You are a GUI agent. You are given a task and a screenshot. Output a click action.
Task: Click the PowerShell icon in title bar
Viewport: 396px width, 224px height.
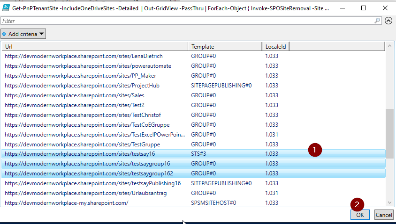click(6, 8)
